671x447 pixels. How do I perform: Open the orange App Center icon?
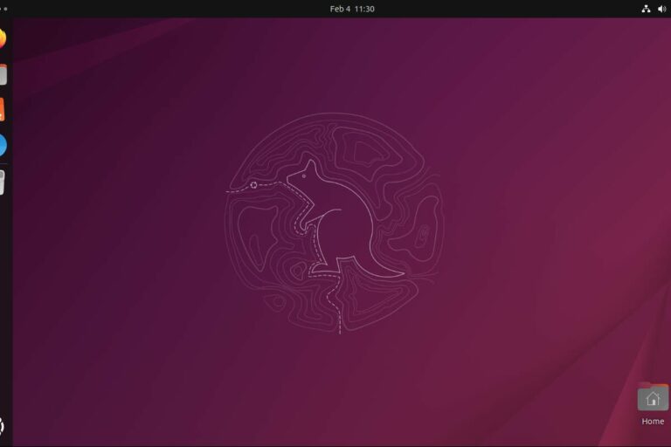pyautogui.click(x=3, y=110)
